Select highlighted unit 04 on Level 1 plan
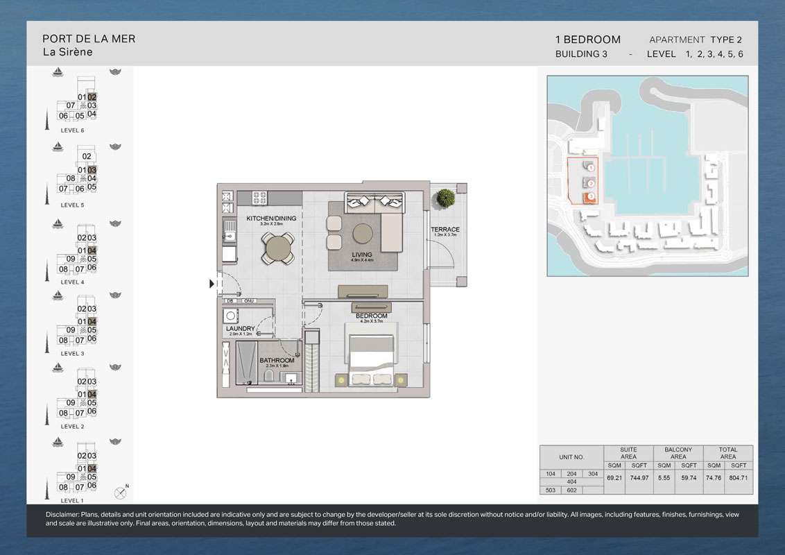Image resolution: width=785 pixels, height=555 pixels. [92, 468]
